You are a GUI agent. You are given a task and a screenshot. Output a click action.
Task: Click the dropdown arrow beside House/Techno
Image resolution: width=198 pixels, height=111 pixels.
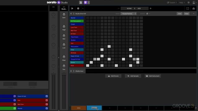pyautogui.click(x=135, y=14)
